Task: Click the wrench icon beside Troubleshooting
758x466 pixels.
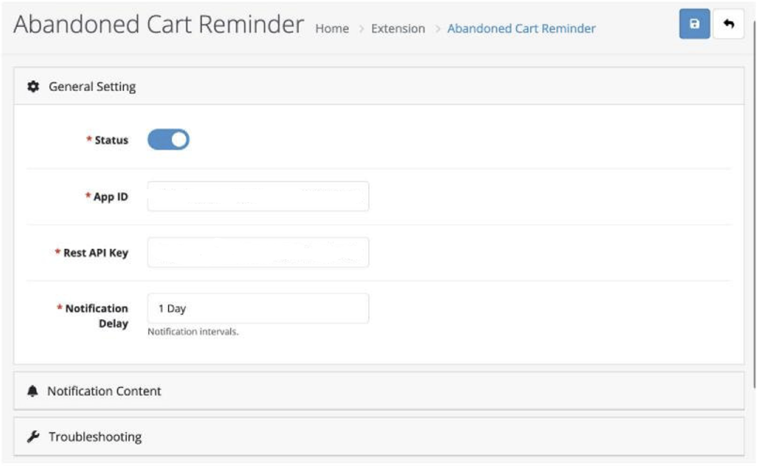Action: 33,436
